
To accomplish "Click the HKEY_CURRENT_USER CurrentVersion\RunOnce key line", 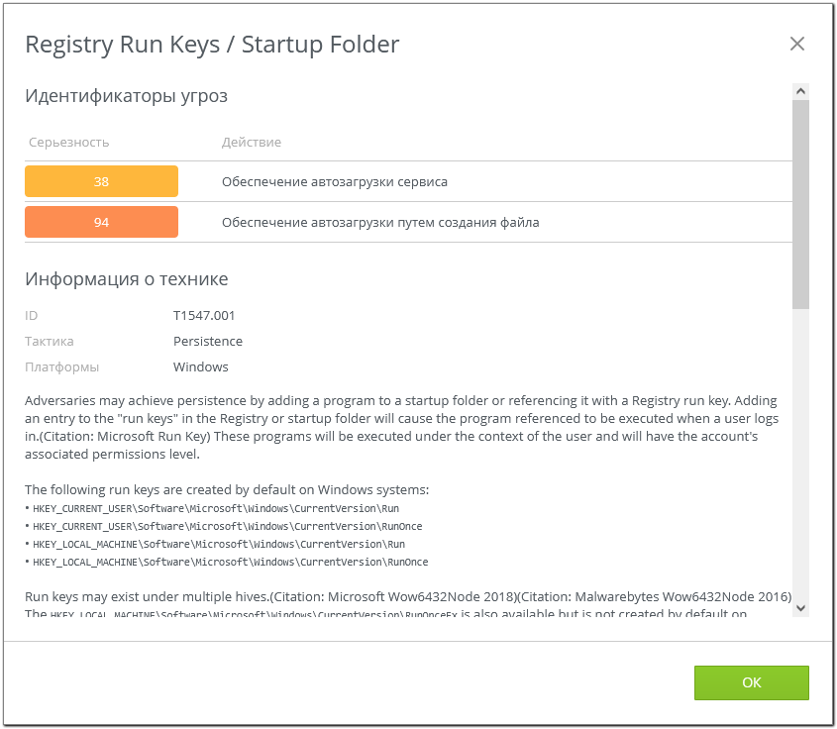I will pos(228,527).
